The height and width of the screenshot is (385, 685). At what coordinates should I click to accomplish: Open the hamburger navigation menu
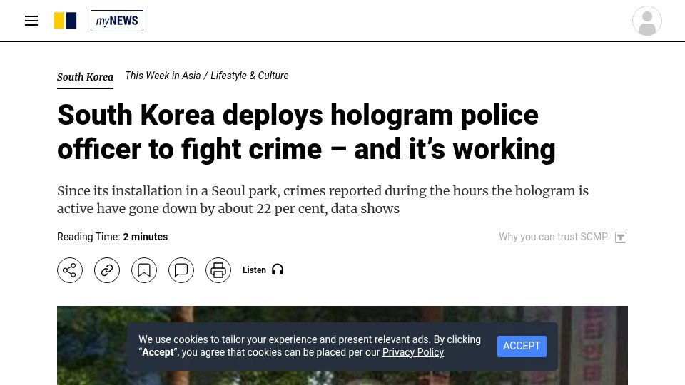[x=31, y=21]
